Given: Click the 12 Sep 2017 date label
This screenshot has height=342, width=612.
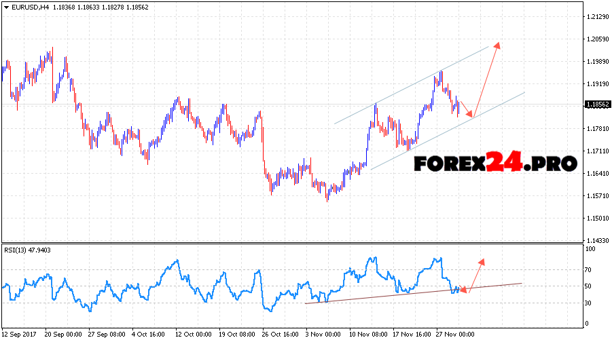Looking at the screenshot, I should pos(19,335).
